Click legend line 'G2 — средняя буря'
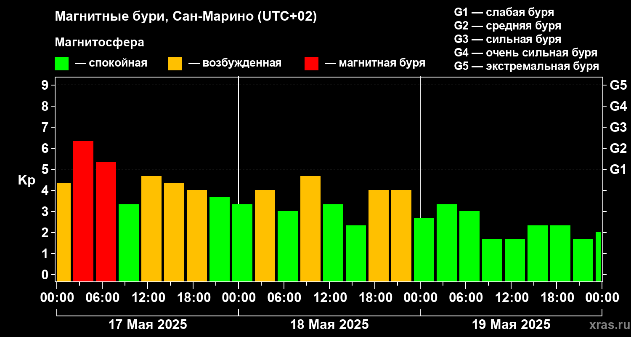 pyautogui.click(x=507, y=25)
